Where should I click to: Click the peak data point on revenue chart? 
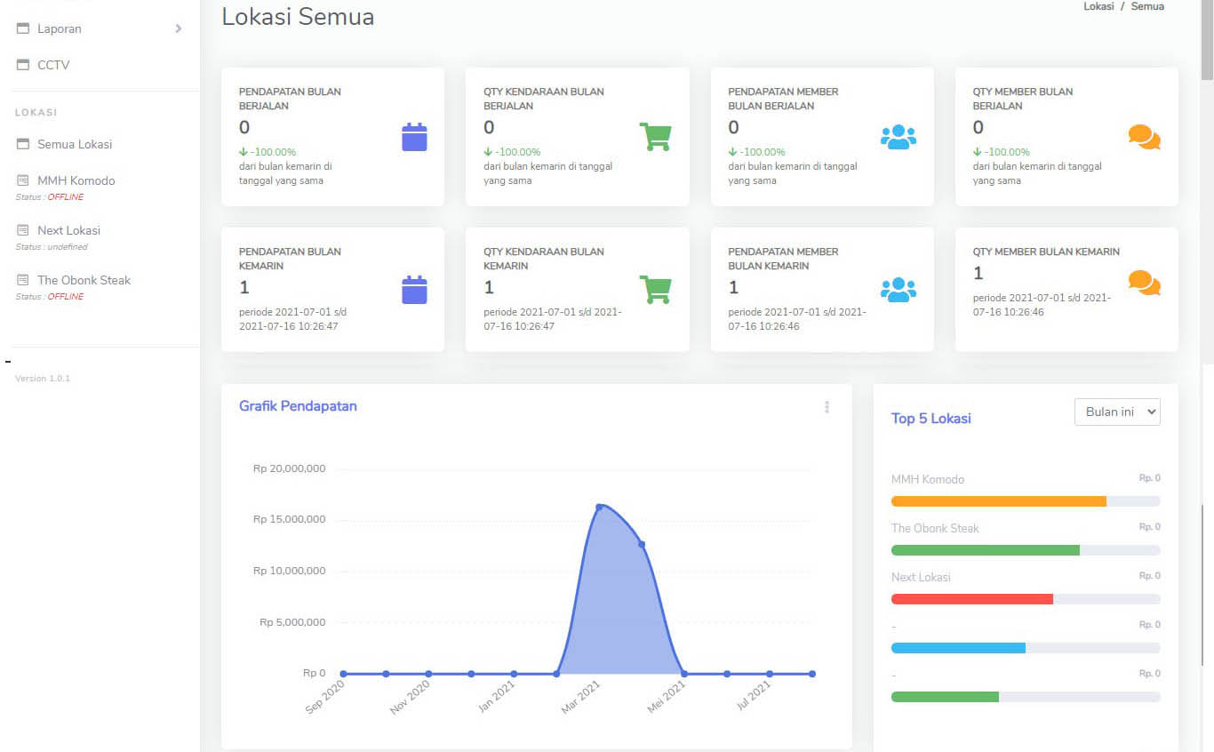click(x=599, y=507)
